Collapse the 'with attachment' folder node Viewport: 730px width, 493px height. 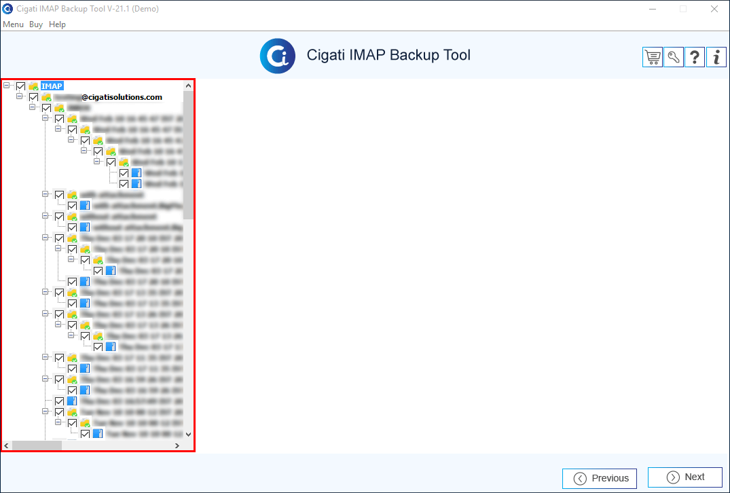pos(45,194)
